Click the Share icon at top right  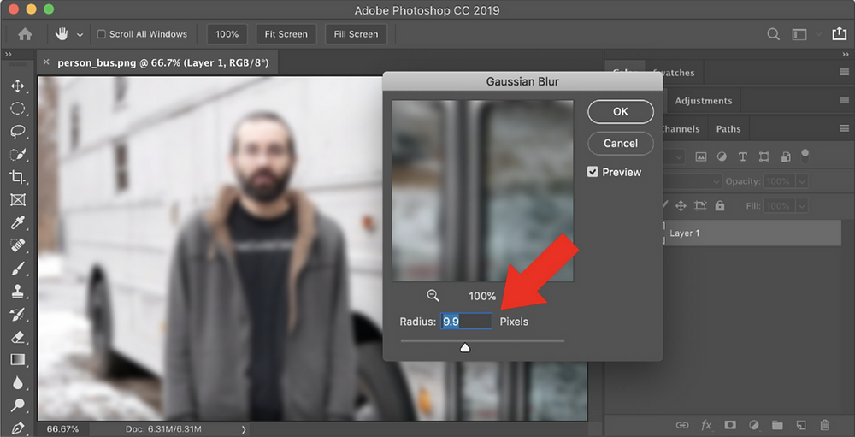tap(839, 34)
